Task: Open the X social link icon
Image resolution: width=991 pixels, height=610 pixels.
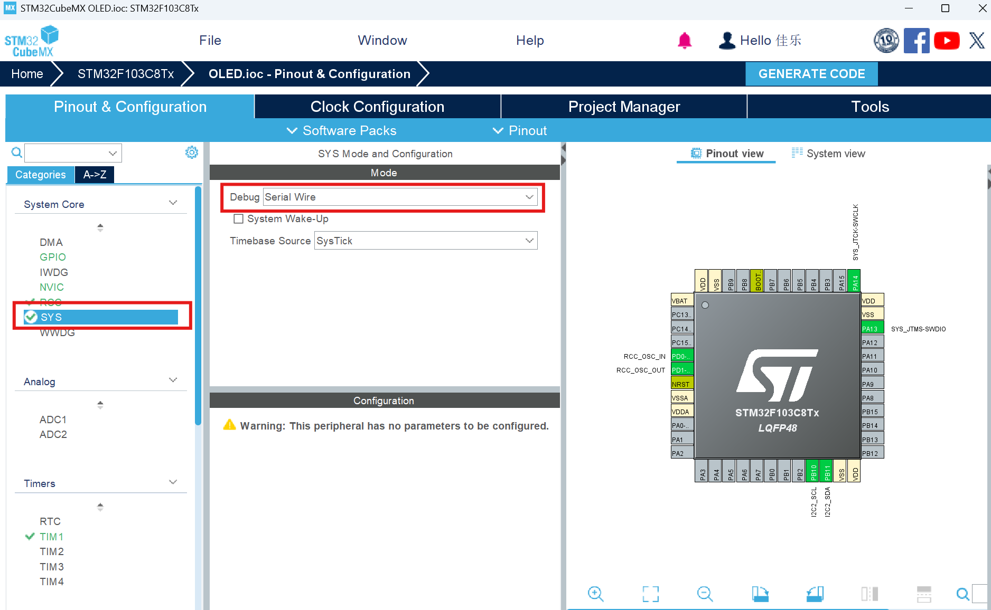Action: click(x=977, y=41)
